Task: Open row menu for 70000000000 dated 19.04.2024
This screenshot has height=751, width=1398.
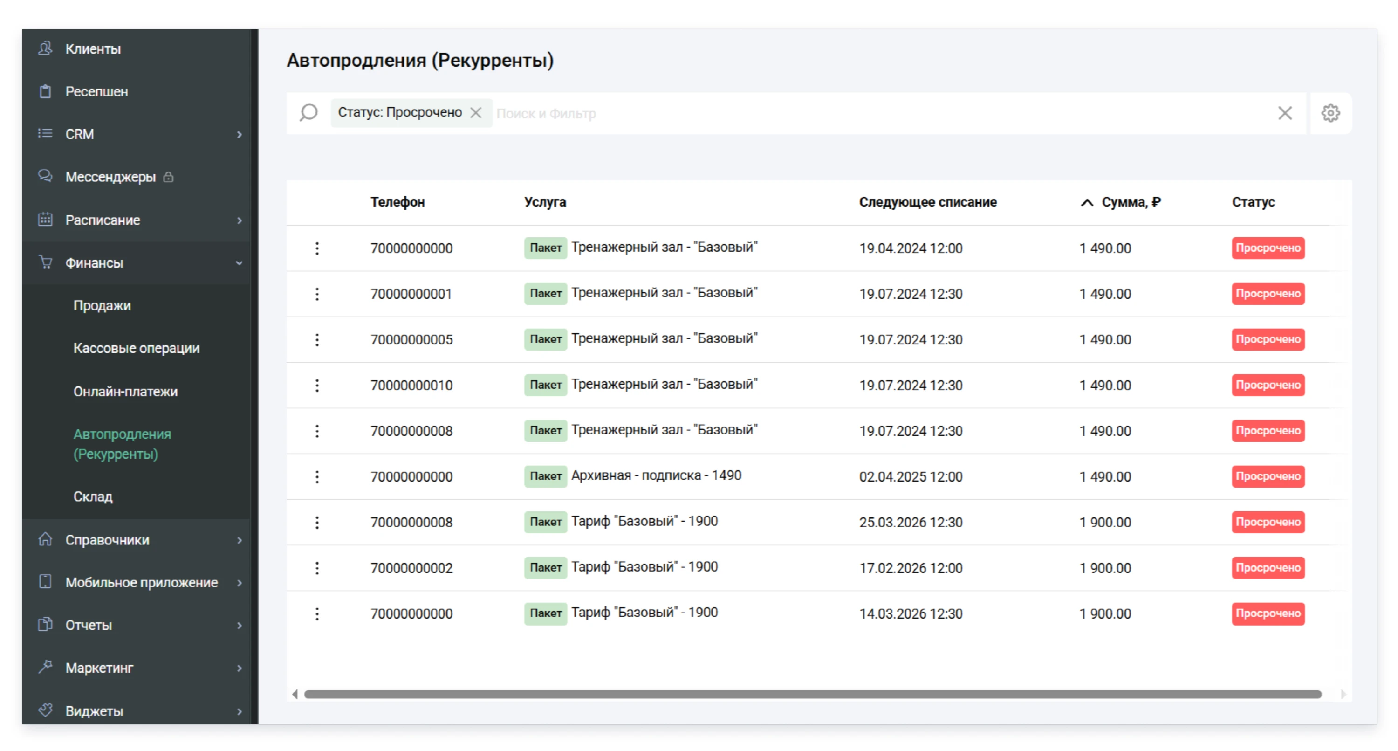Action: pyautogui.click(x=317, y=248)
